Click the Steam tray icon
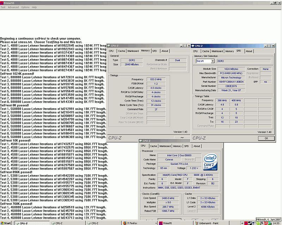The image size is (282, 225). click(250, 223)
